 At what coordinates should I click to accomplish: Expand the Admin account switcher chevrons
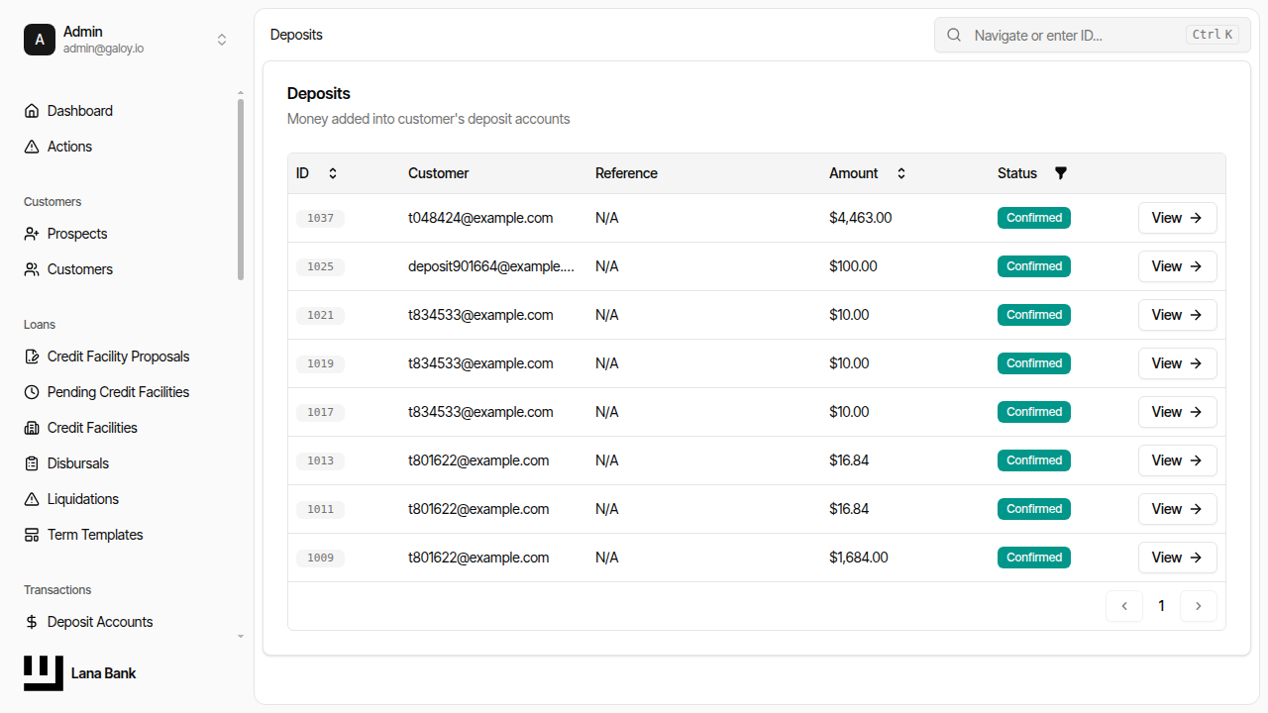tap(222, 40)
